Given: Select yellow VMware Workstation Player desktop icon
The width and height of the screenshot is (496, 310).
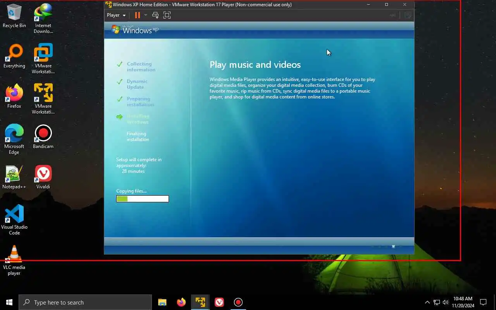Looking at the screenshot, I should pos(43,99).
